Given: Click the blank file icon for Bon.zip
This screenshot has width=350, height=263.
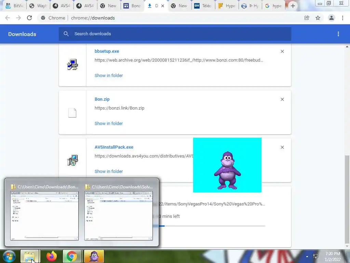Looking at the screenshot, I should click(x=72, y=113).
